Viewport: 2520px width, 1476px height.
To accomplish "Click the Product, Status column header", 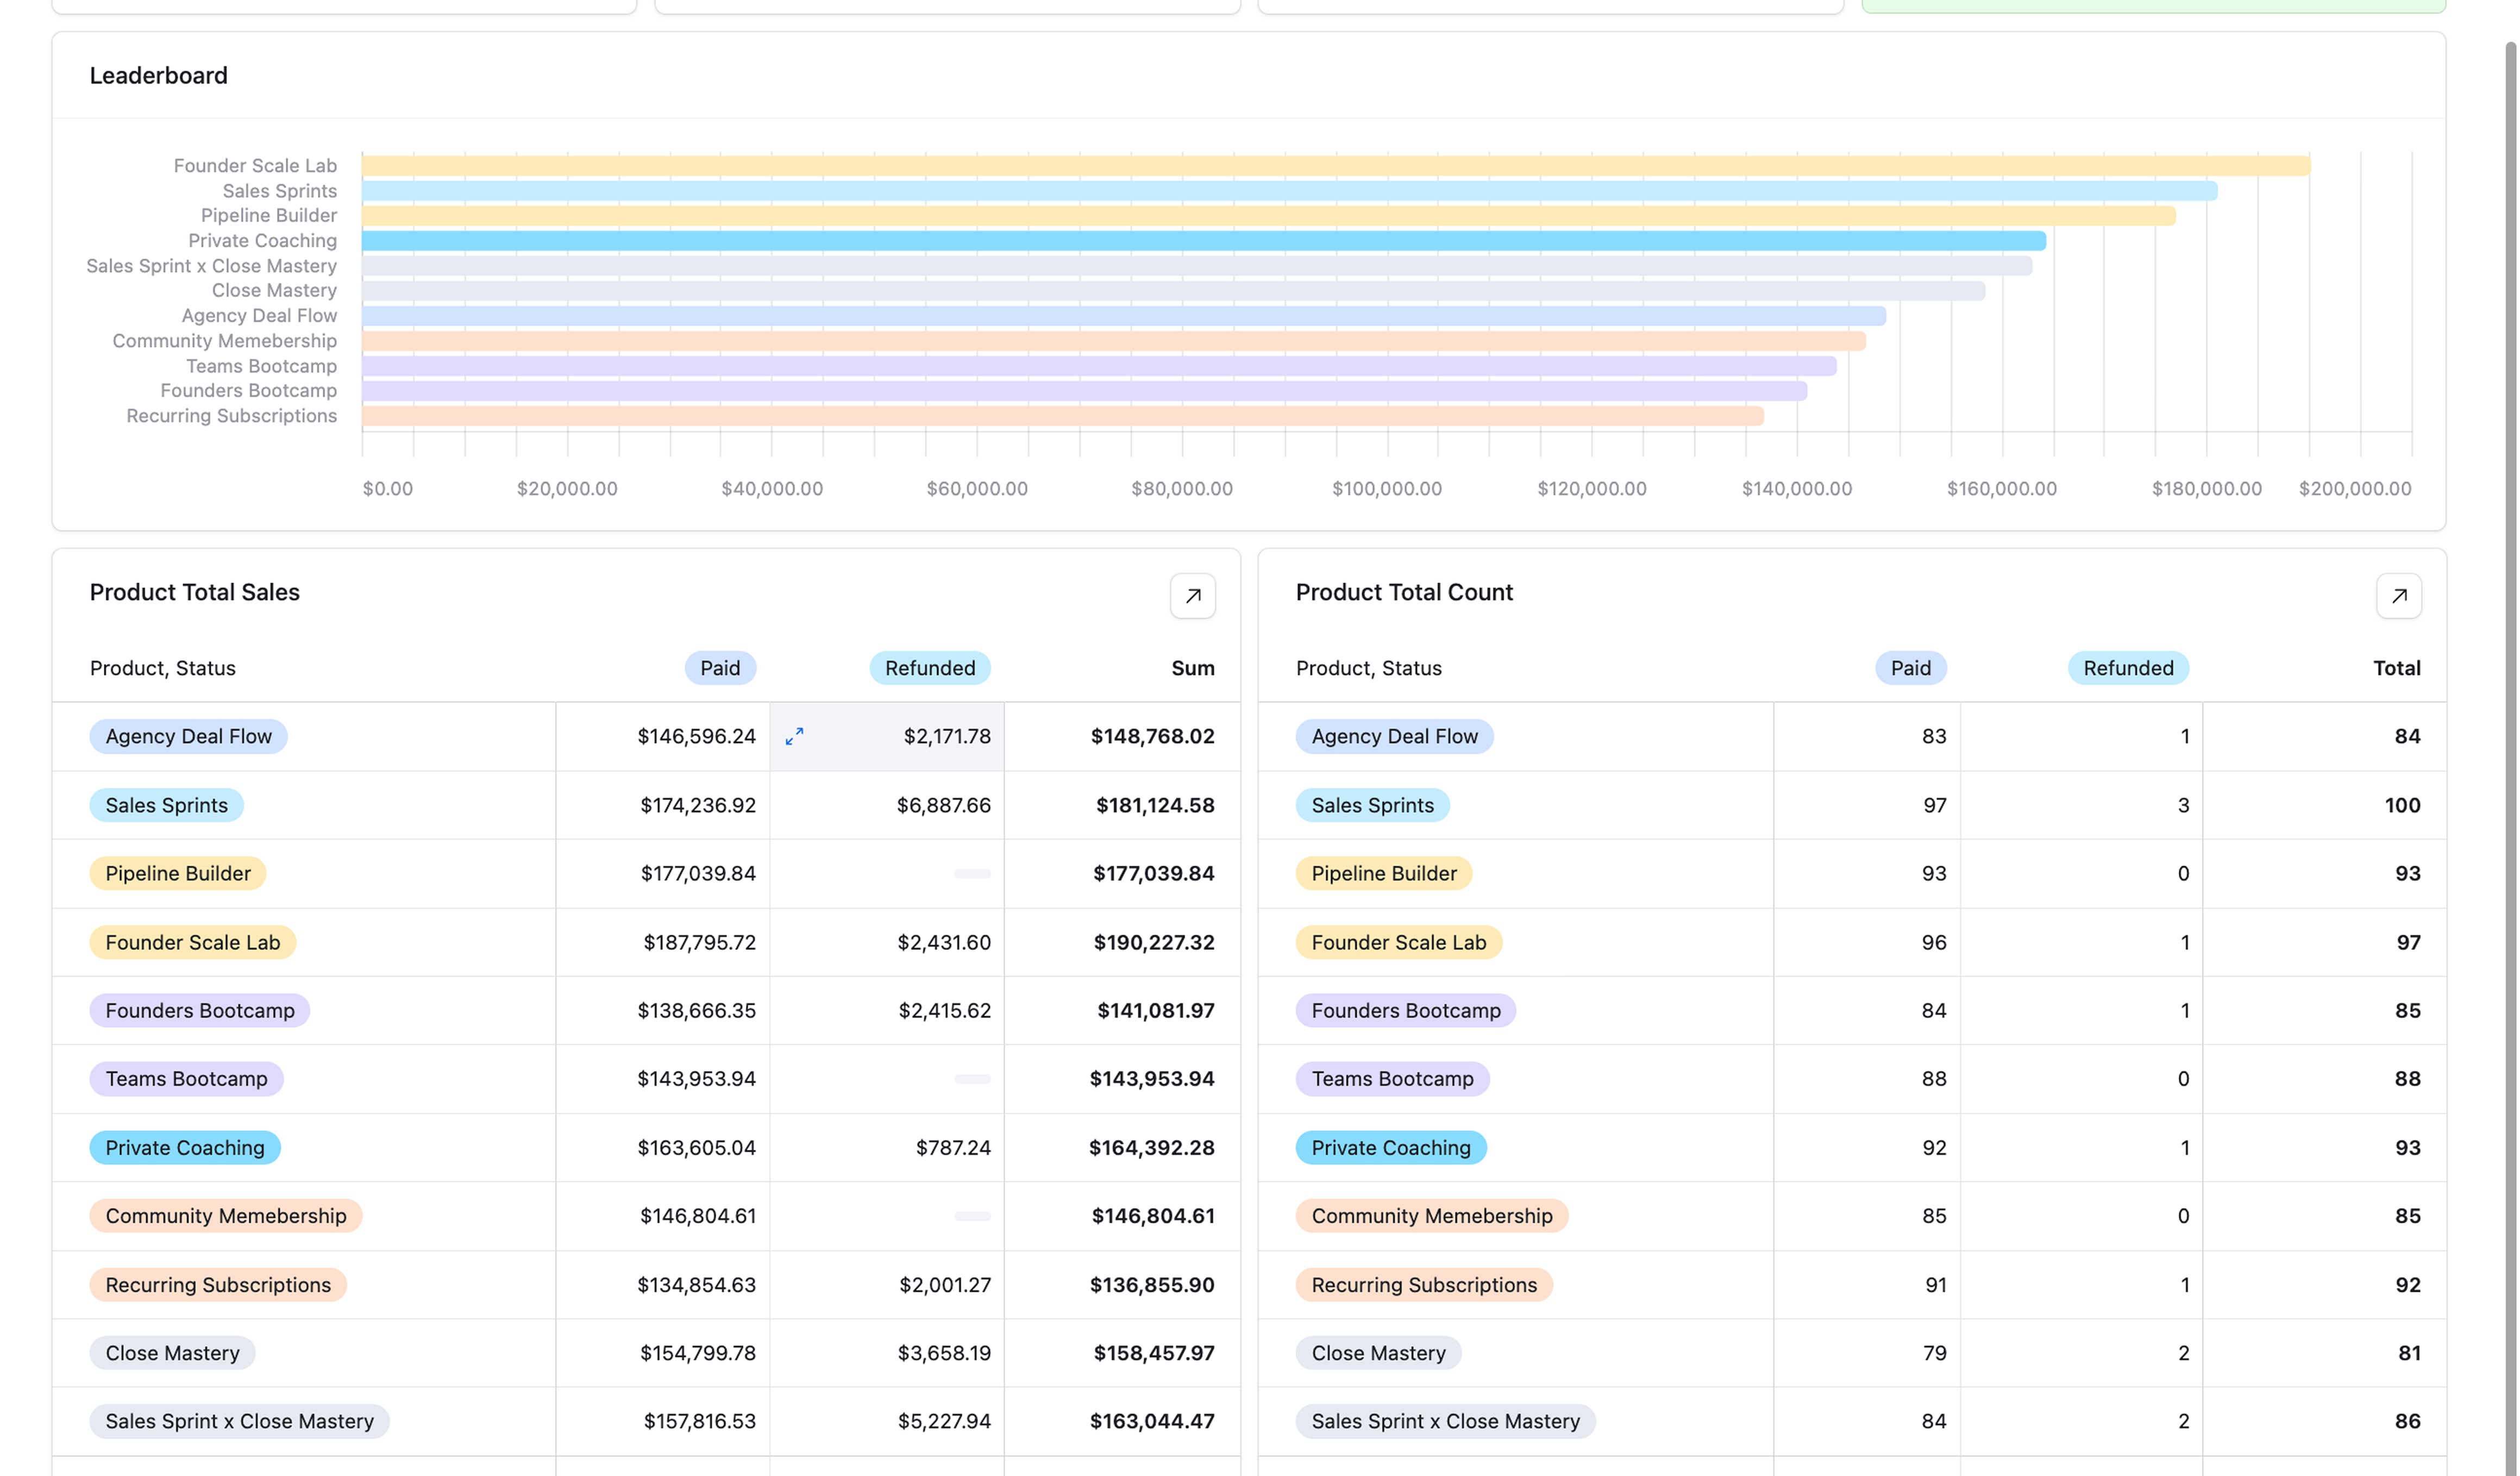I will pyautogui.click(x=162, y=667).
